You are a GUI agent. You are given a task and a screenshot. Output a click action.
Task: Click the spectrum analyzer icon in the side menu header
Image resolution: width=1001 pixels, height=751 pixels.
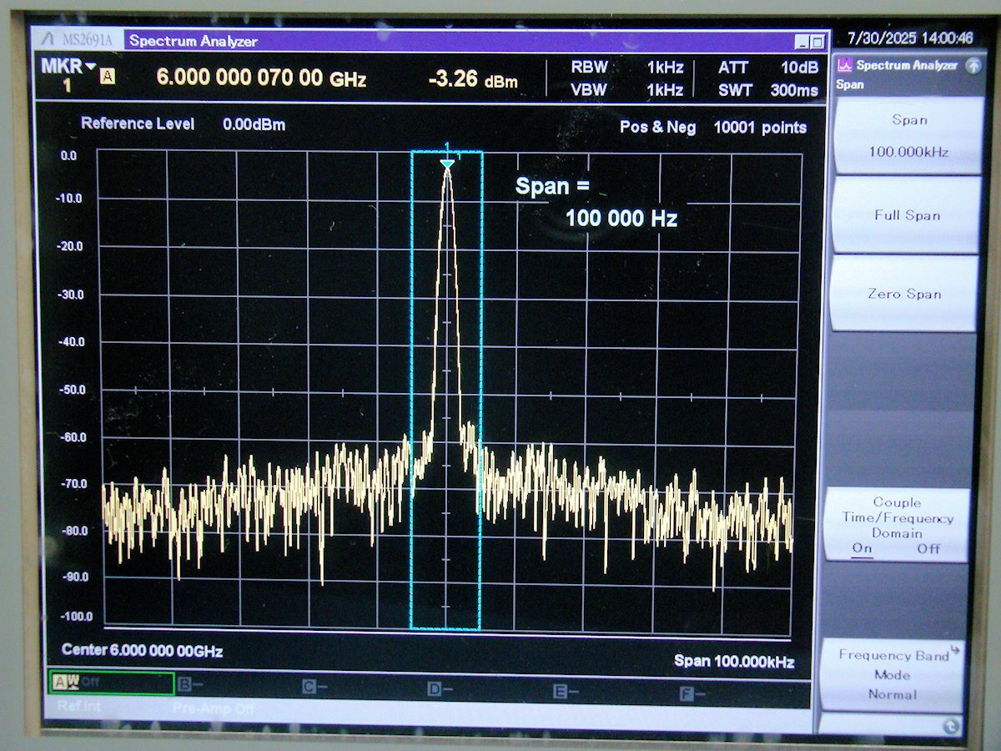pos(845,66)
